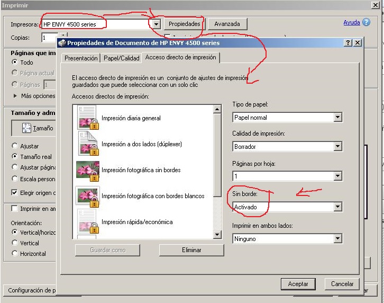Open the Calidad de impresión dropdown
The width and height of the screenshot is (384, 303).
(x=337, y=147)
